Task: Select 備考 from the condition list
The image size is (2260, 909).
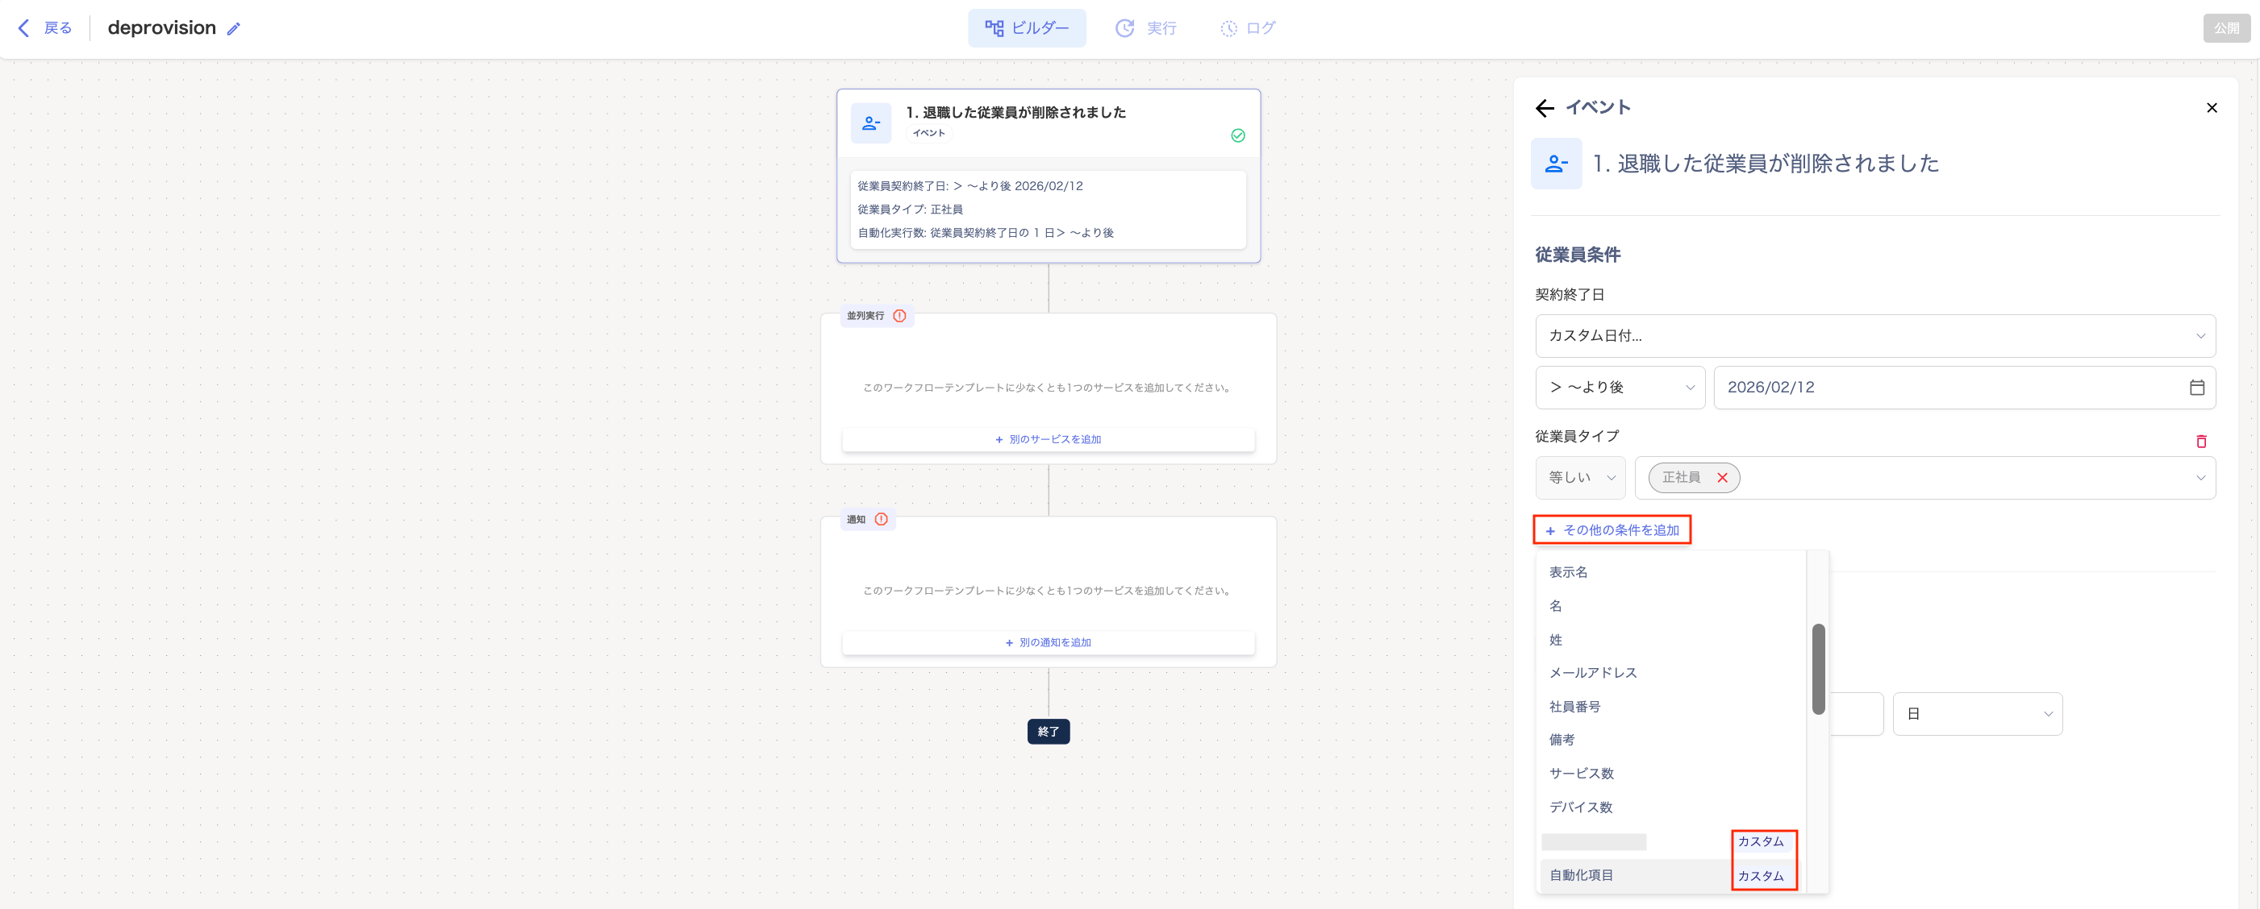Action: pos(1671,740)
